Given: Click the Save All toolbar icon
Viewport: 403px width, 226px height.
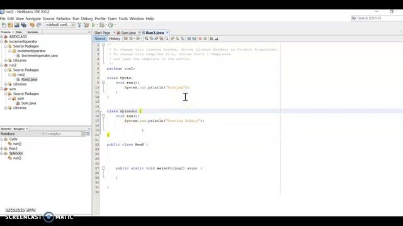Looking at the screenshot, I should (x=24, y=25).
